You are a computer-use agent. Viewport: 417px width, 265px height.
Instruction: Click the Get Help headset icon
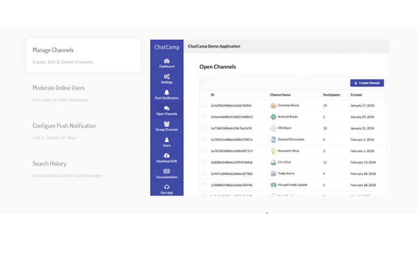(x=166, y=187)
